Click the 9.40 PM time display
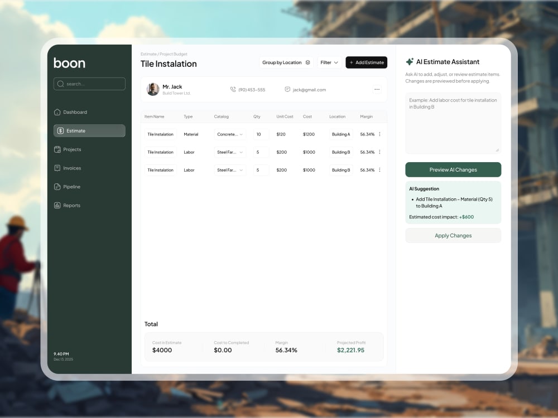Viewport: 558px width, 418px height. point(61,354)
